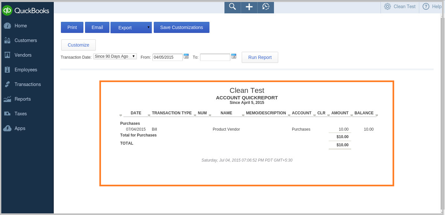This screenshot has height=215, width=445.
Task: Click the NAME column header
Action: (226, 113)
